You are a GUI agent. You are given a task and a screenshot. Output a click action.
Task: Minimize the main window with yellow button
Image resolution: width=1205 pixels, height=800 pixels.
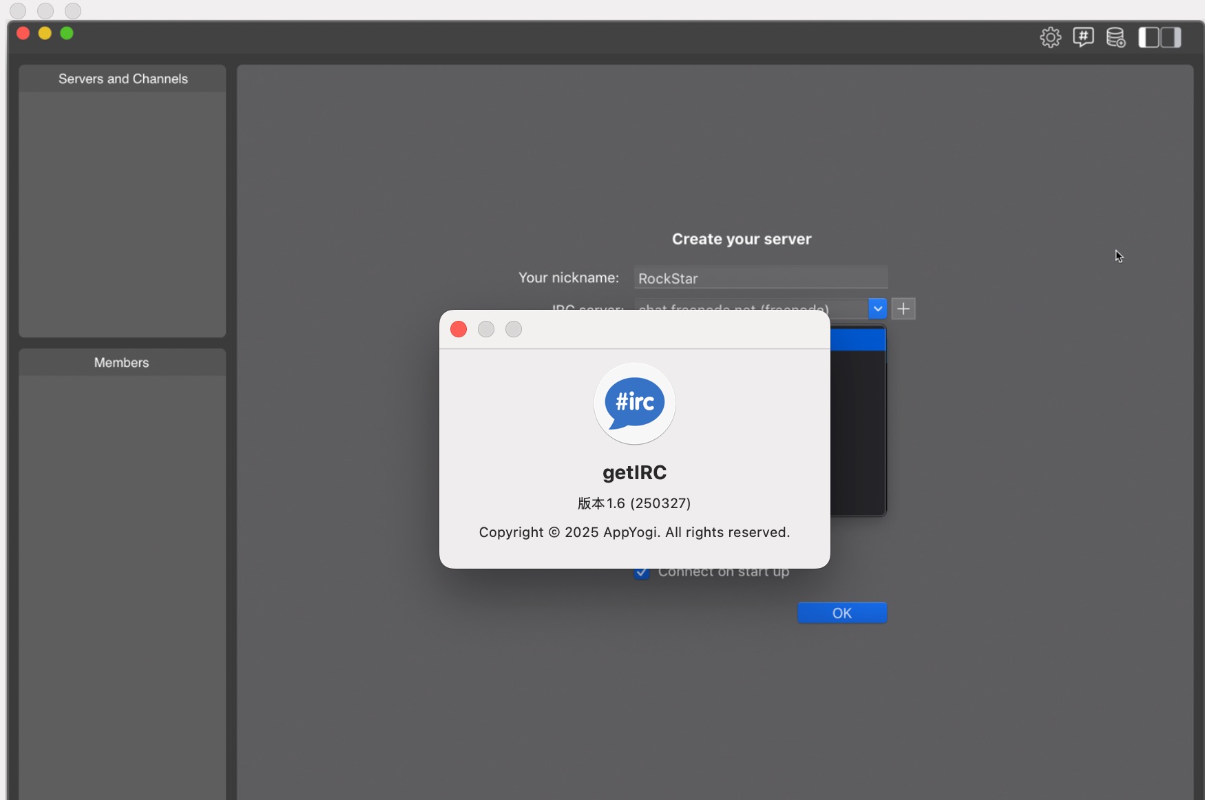pyautogui.click(x=45, y=33)
